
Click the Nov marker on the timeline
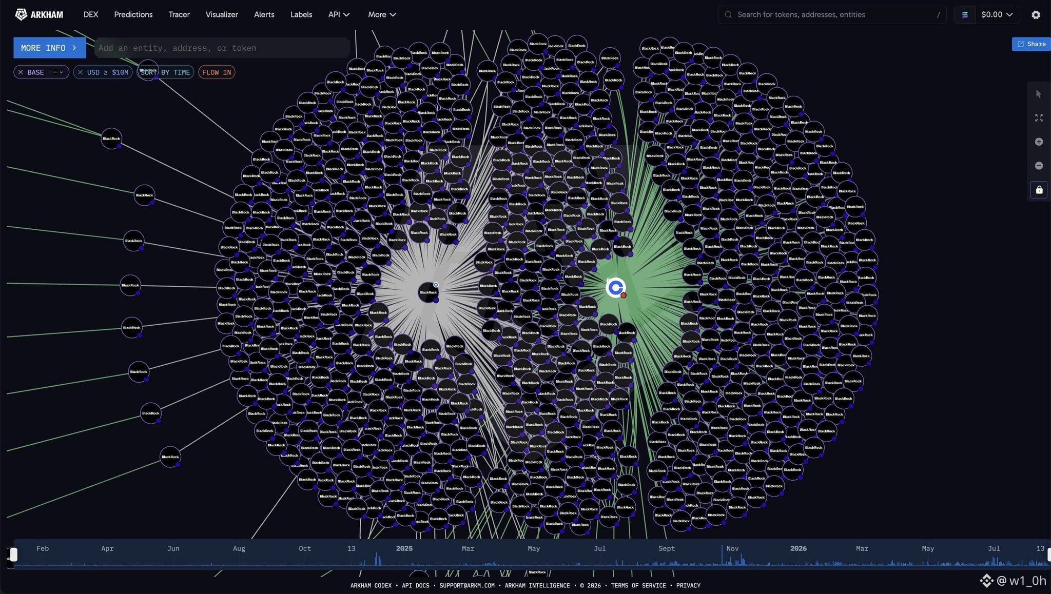(x=732, y=548)
